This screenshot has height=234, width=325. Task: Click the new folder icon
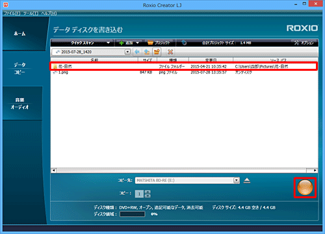click(x=157, y=52)
